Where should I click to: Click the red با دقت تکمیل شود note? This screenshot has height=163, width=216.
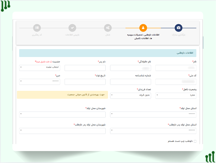(44, 62)
